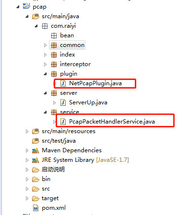Image resolution: width=178 pixels, height=215 pixels.
Task: Expand the ServerUp.java class outline
Action: coord(54,102)
